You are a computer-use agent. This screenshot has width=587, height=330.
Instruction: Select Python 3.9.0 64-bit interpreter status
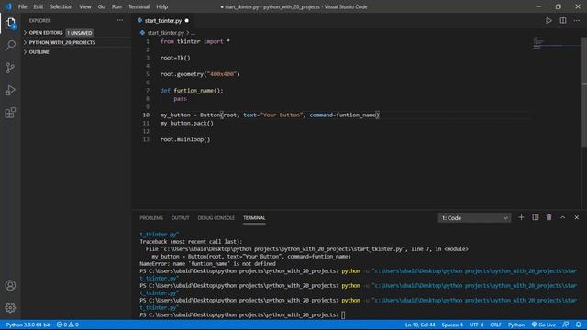tap(28, 324)
